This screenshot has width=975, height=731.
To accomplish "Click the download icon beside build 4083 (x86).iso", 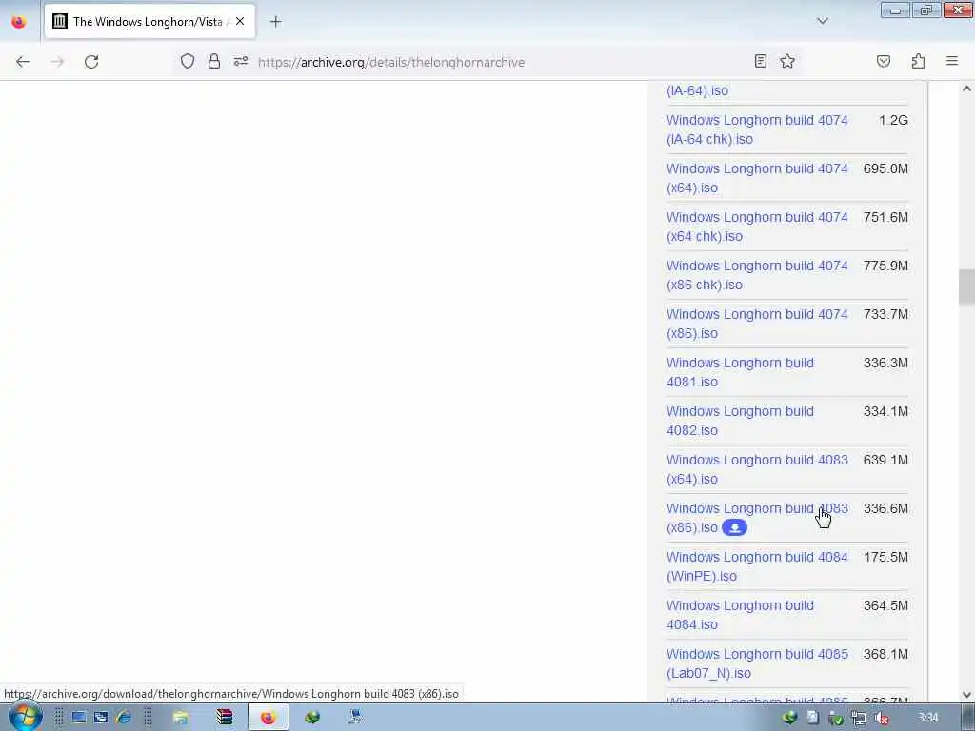I will [x=734, y=527].
